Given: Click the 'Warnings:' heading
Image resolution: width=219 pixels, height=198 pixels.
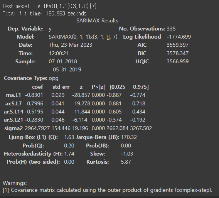Looking at the screenshot, I should (15, 183).
